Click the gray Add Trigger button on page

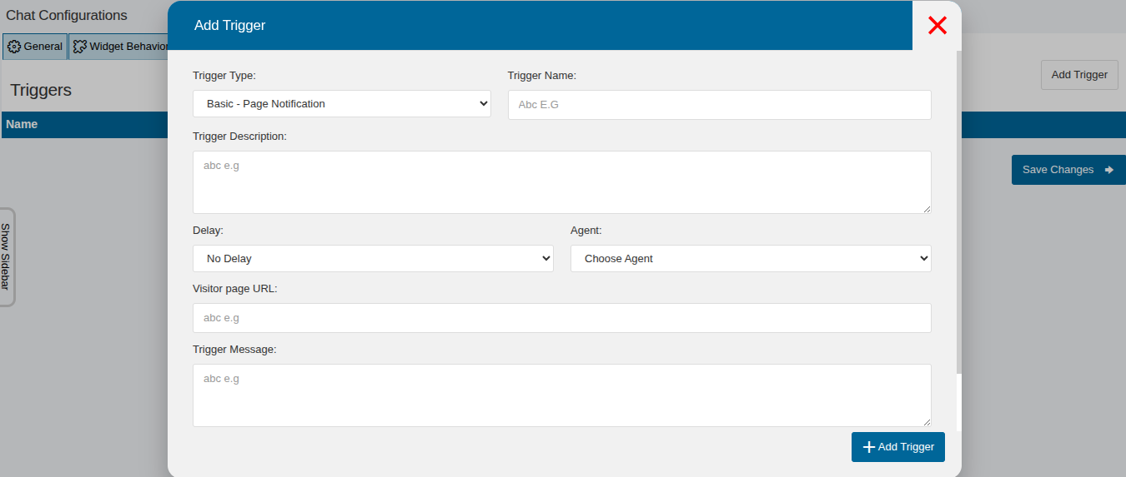(x=1079, y=75)
